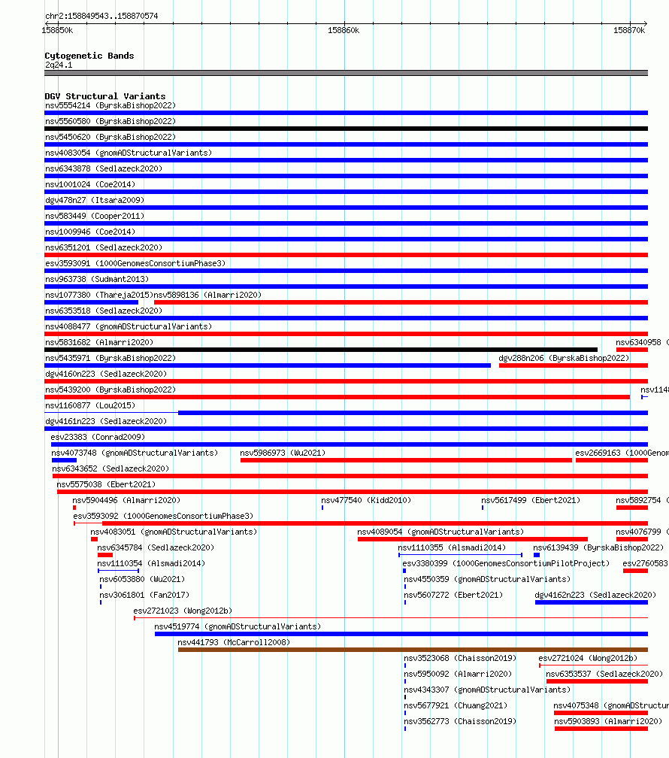Screen dimensions: 669x758
Task: Open nsv3523068 (Chaisson2019) label
Action: [460, 658]
